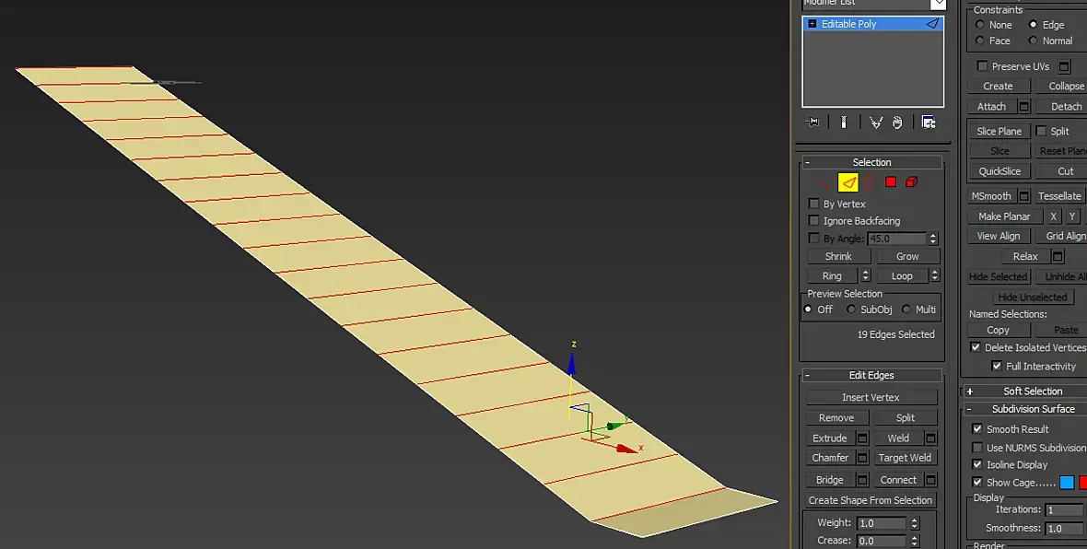Viewport: 1087px width, 549px height.
Task: Enable By Vertex checkbox
Action: coord(813,204)
